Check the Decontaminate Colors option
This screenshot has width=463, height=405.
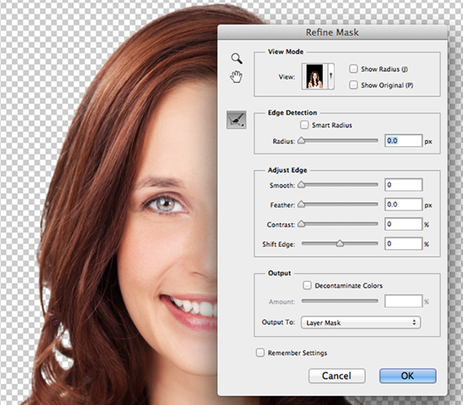coord(306,285)
